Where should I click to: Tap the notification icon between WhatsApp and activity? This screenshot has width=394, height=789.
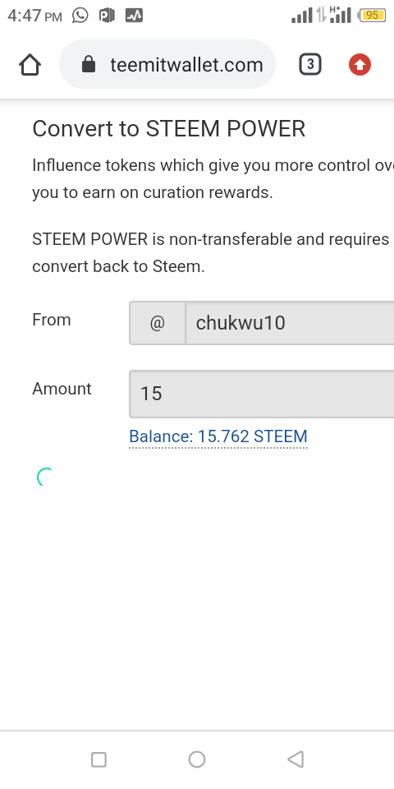pyautogui.click(x=107, y=16)
